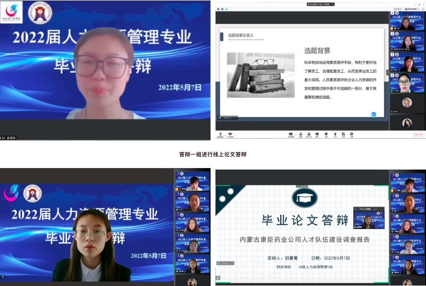426x286 pixels.
Task: Select fourth participant thumbnail beside the thesis slide
Action: (407, 245)
